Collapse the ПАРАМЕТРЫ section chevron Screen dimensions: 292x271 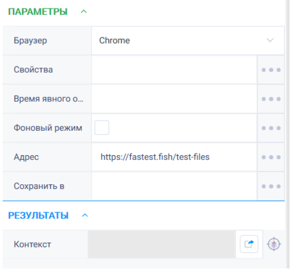(x=84, y=11)
